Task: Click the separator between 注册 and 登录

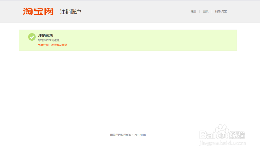Action: pos(199,11)
